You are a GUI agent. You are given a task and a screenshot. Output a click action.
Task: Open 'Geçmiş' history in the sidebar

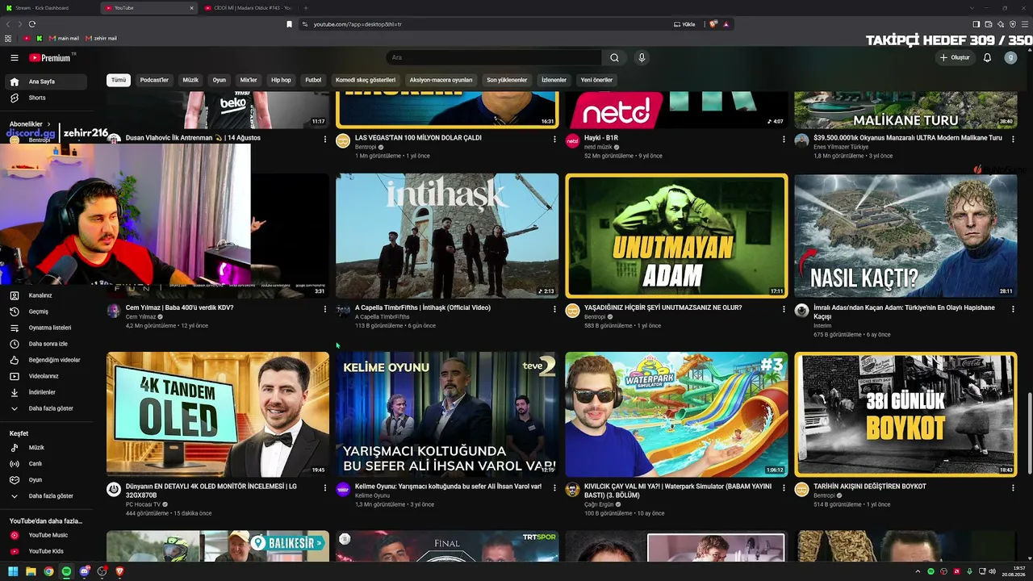pyautogui.click(x=45, y=311)
